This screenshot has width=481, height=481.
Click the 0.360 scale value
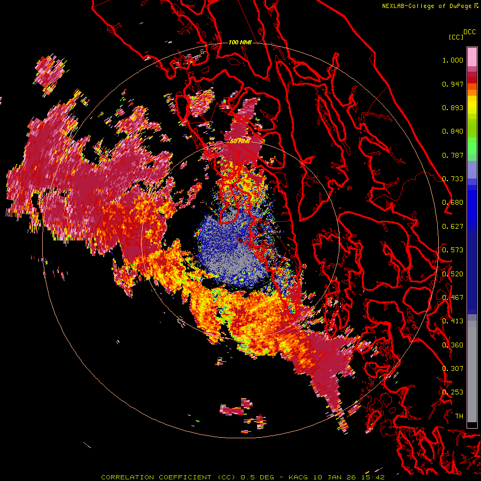[x=453, y=345]
